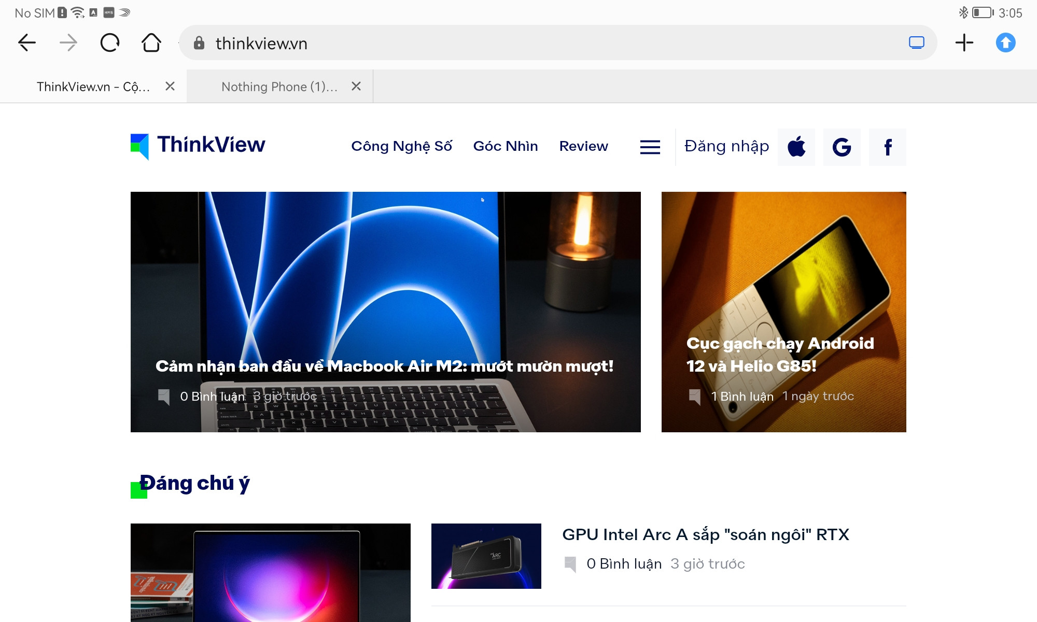Open the Công Nghệ Số menu
The height and width of the screenshot is (622, 1037).
click(x=402, y=147)
